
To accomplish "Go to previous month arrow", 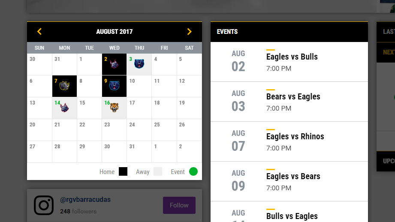I will click(39, 31).
